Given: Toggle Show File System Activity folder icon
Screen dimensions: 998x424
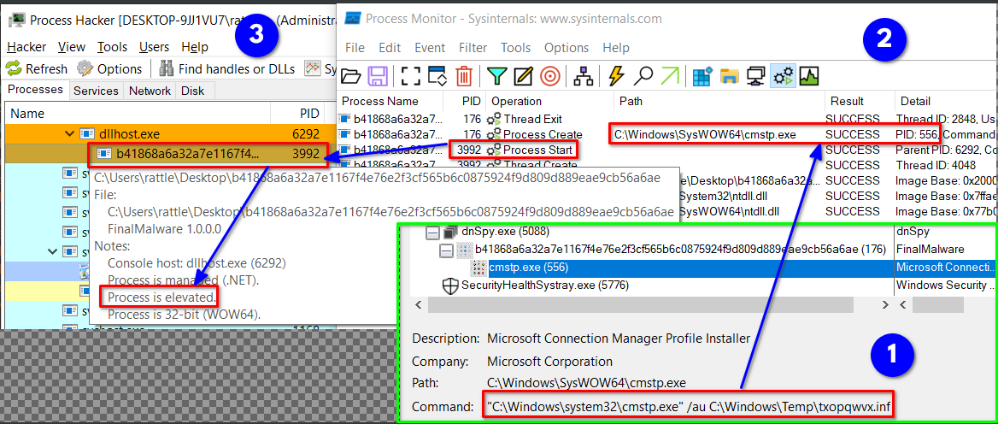Looking at the screenshot, I should 729,76.
